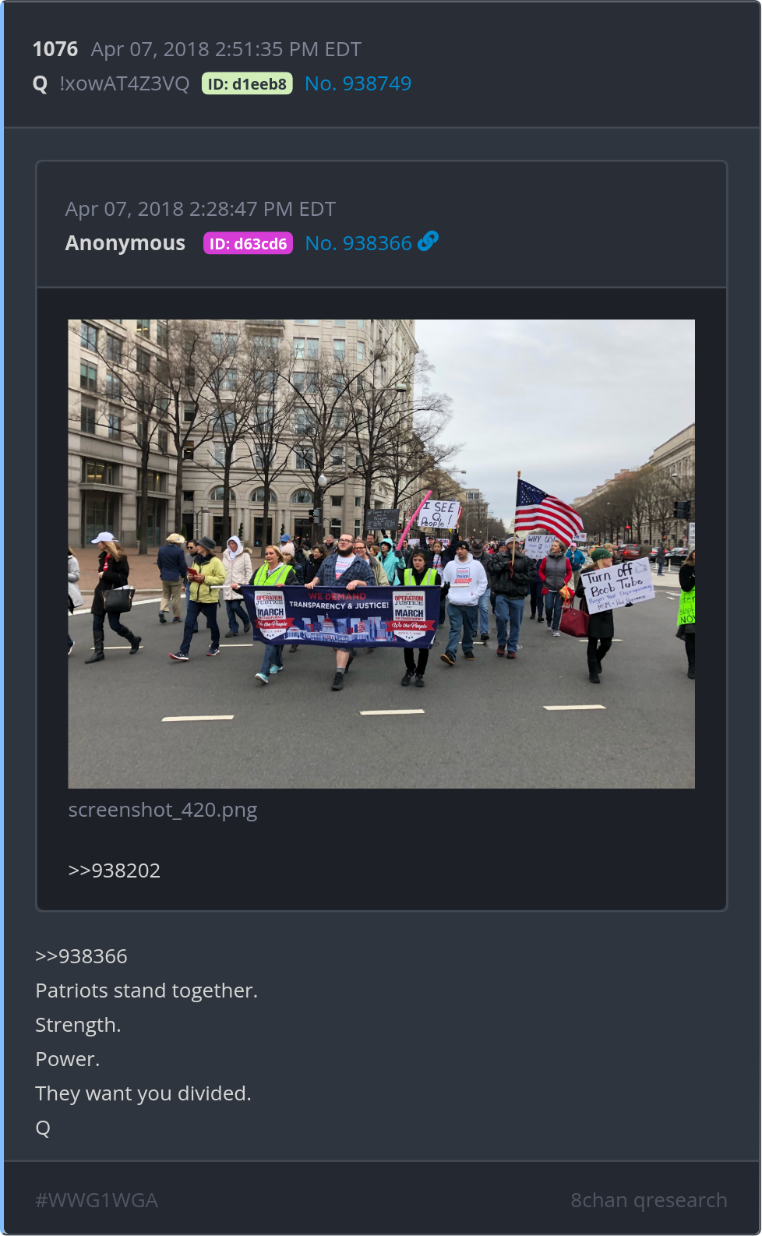Click the chain link icon beside No. 938366
The width and height of the screenshot is (762, 1236).
(x=428, y=242)
